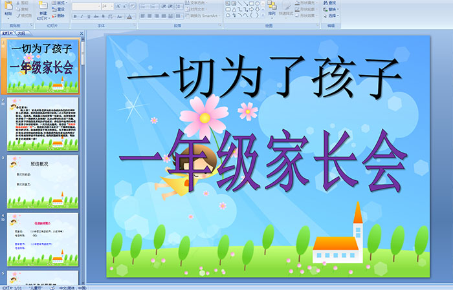
Task: Select the Down Arrow block shape
Action: click(x=257, y=10)
